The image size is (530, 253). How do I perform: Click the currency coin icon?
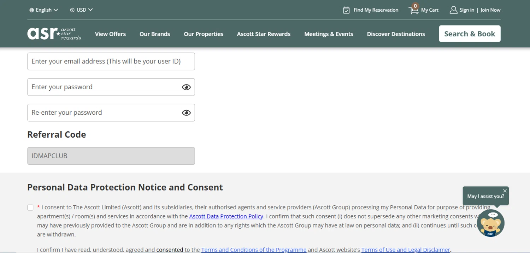(x=72, y=10)
